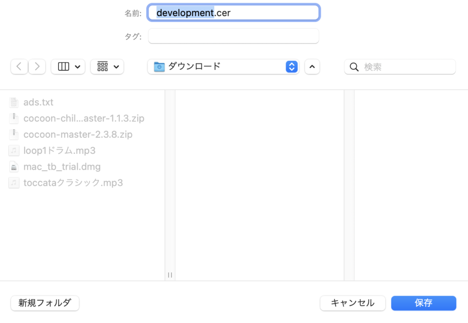Open the column view mode dropdown
Image resolution: width=468 pixels, height=323 pixels.
68,67
